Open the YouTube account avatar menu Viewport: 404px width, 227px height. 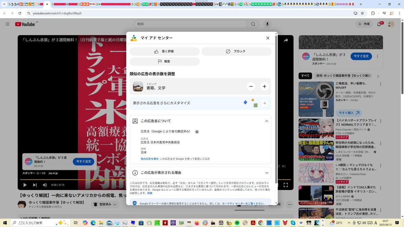pyautogui.click(x=391, y=24)
